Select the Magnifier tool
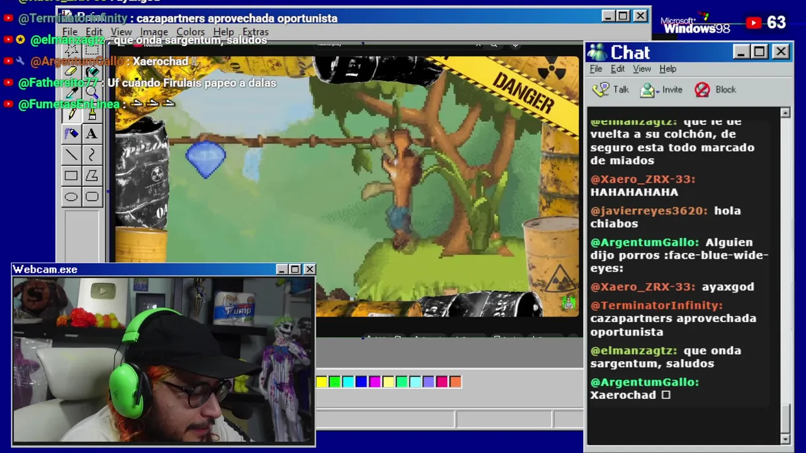The height and width of the screenshot is (453, 806). click(92, 92)
